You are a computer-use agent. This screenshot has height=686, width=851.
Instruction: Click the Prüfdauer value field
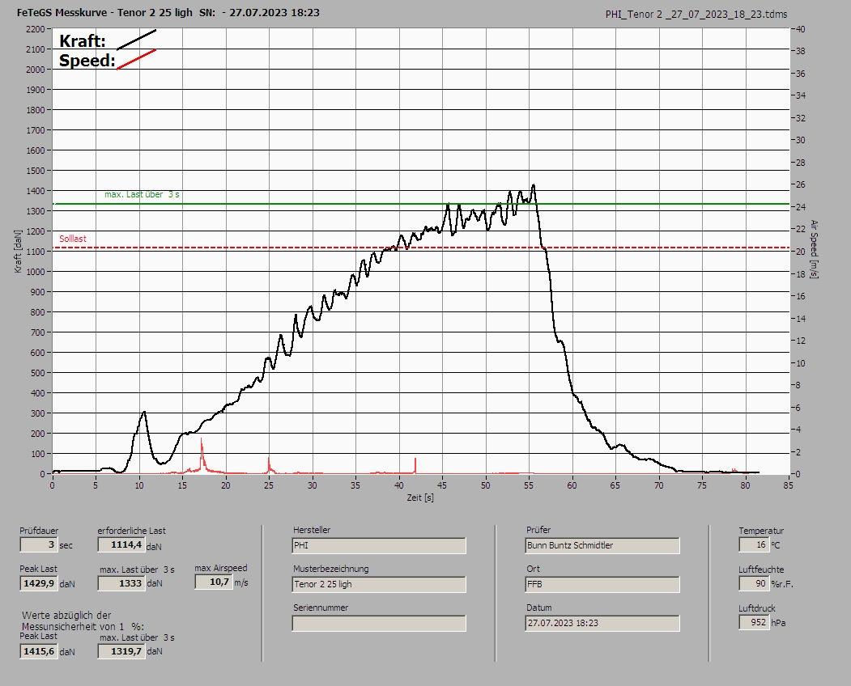coord(39,544)
